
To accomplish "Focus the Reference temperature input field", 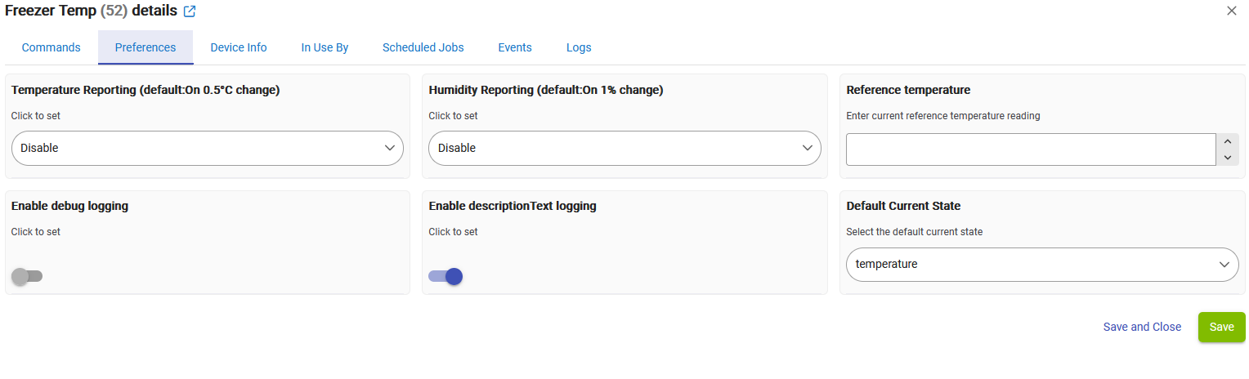I will (1030, 149).
